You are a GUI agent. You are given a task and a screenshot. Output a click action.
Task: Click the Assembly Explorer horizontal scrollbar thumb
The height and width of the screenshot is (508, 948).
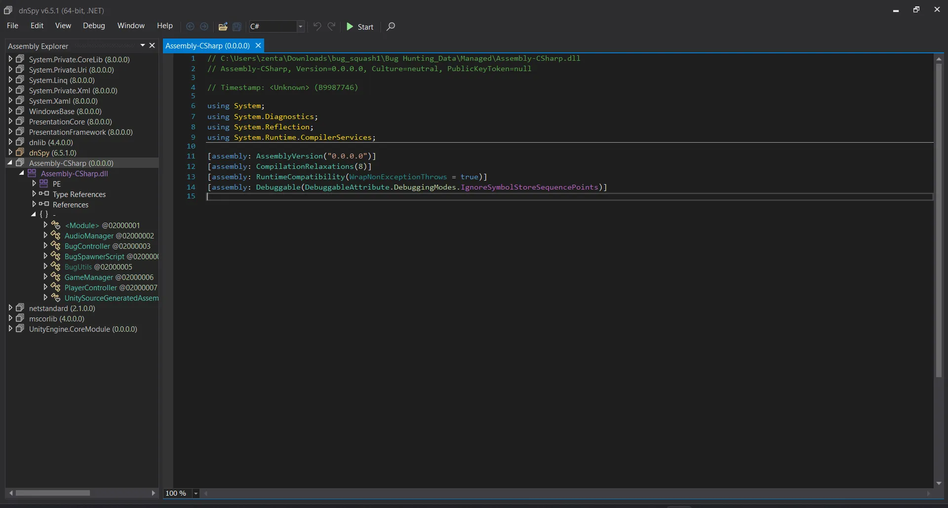tap(52, 493)
